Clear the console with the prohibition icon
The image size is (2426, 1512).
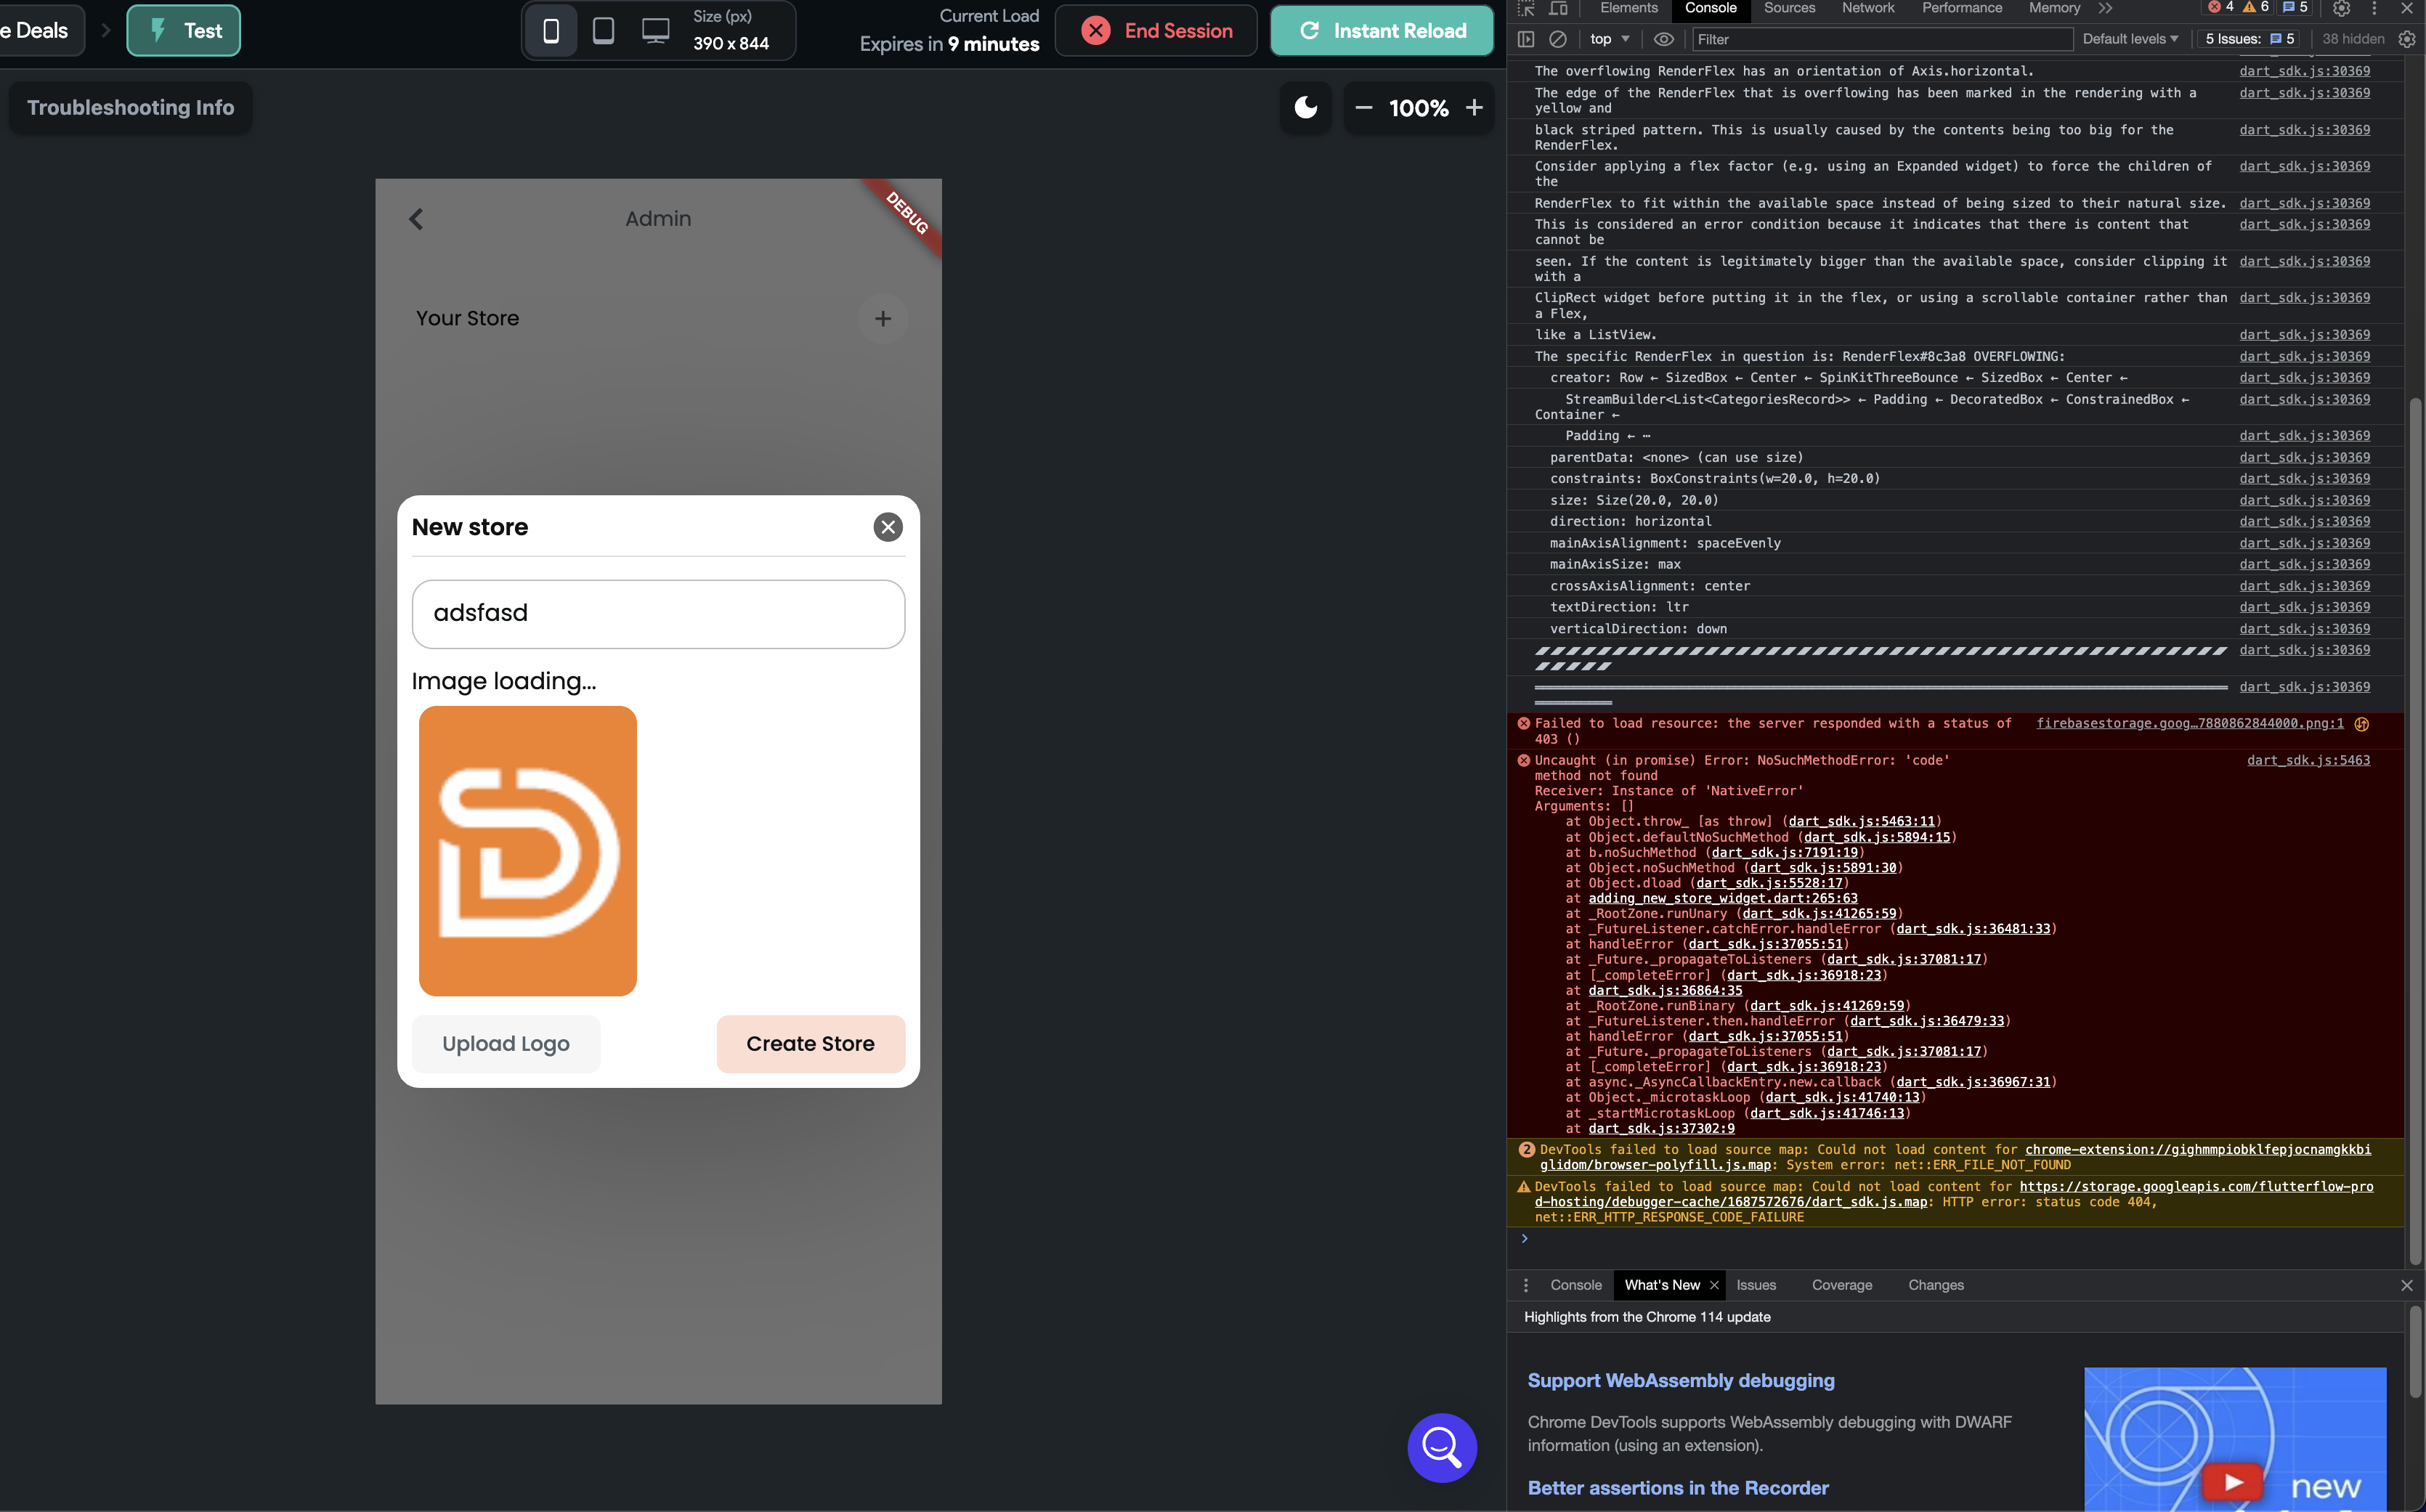pyautogui.click(x=1557, y=39)
